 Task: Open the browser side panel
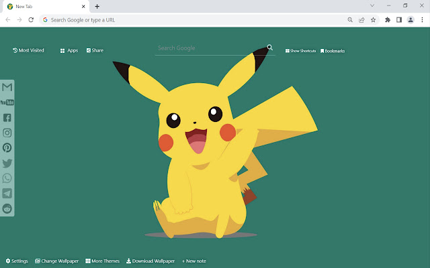coord(399,19)
